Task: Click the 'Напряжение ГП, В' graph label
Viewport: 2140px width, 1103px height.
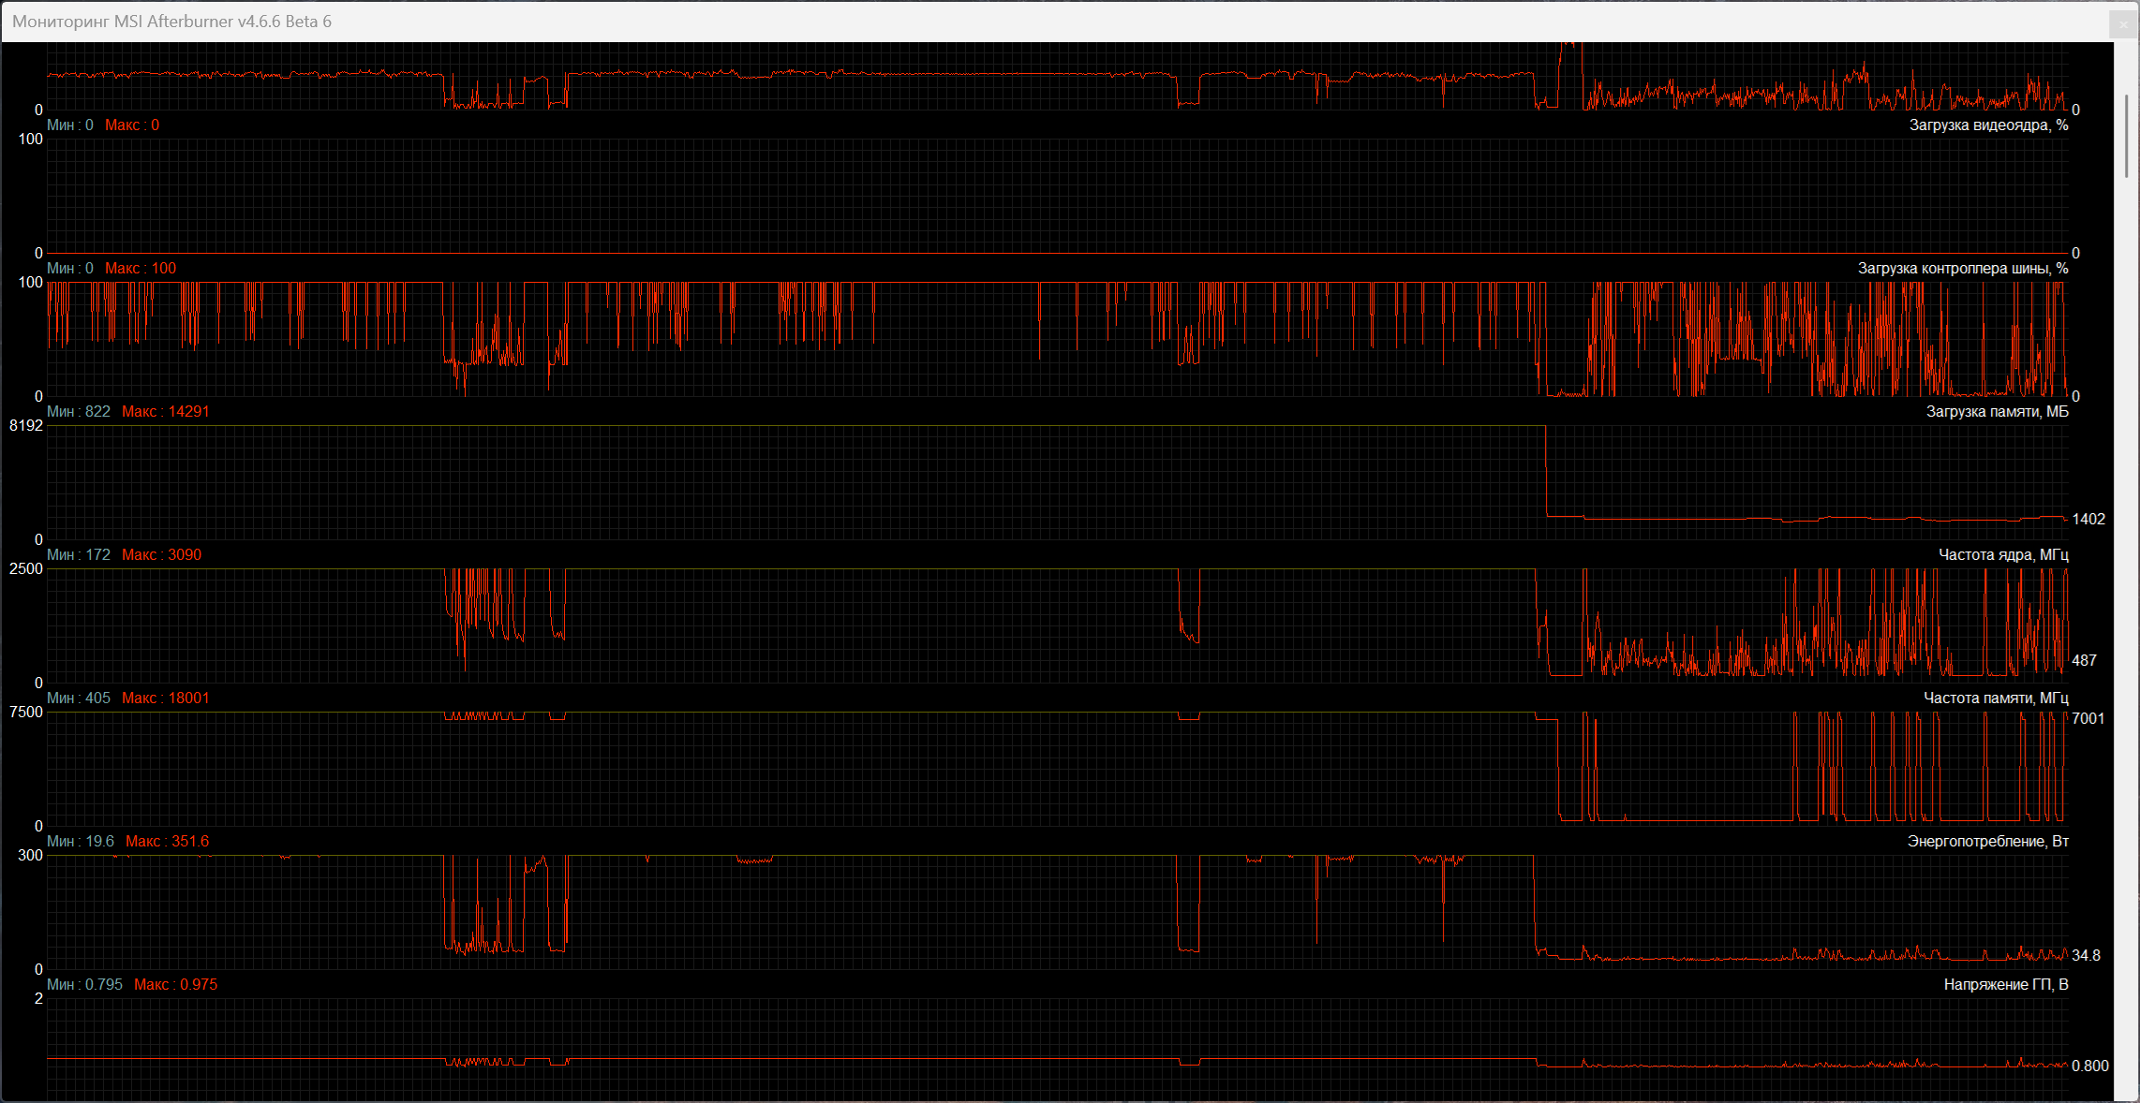Action: pos(2005,985)
